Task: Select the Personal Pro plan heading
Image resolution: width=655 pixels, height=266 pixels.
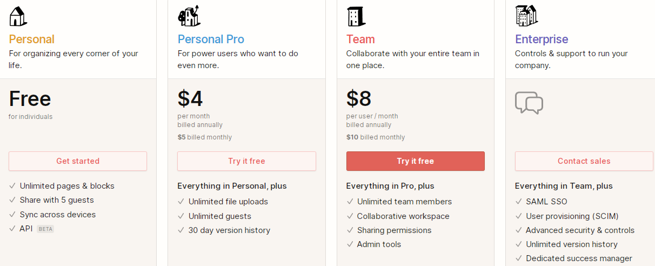Action: [211, 39]
